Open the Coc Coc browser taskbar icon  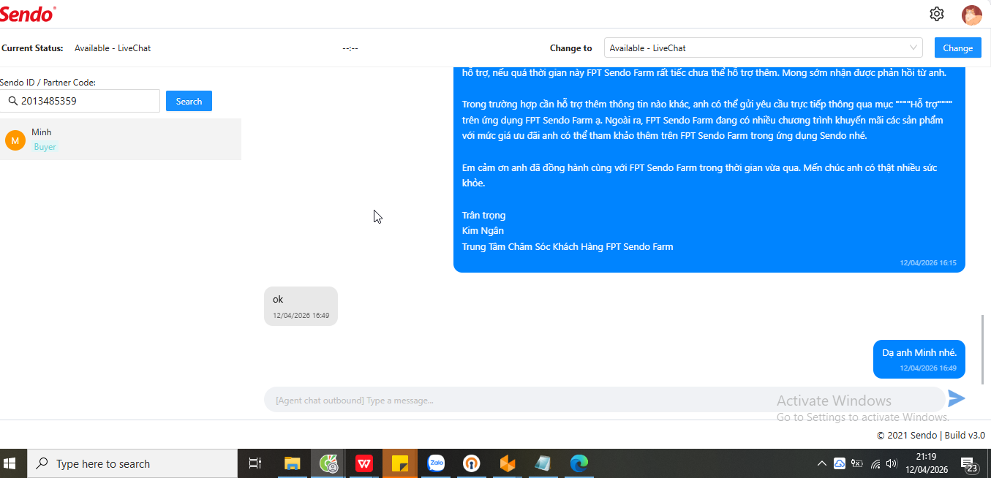coord(328,463)
